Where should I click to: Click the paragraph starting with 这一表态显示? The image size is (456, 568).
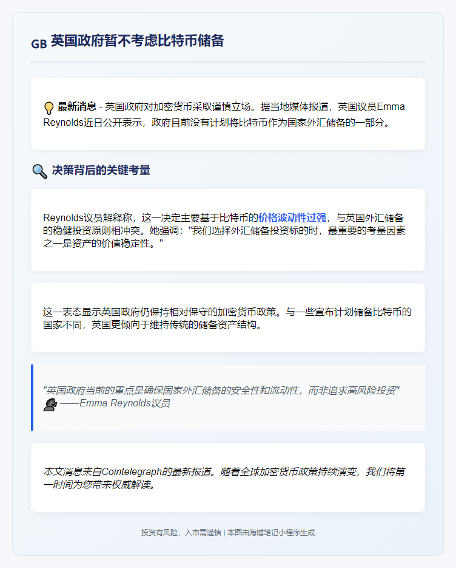[x=227, y=318]
